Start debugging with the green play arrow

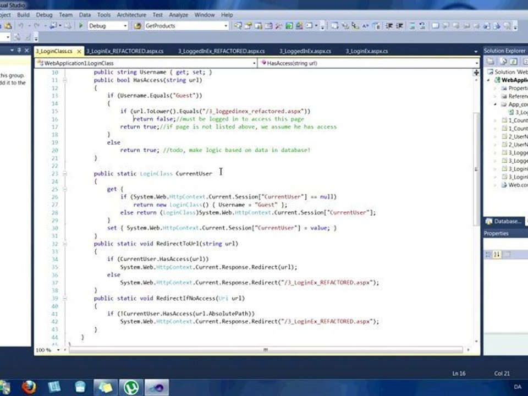click(x=81, y=26)
